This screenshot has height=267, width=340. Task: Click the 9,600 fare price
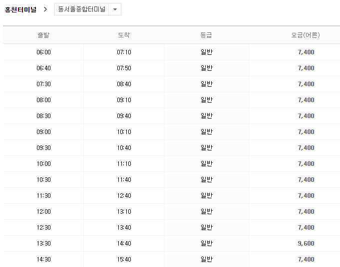pos(306,244)
